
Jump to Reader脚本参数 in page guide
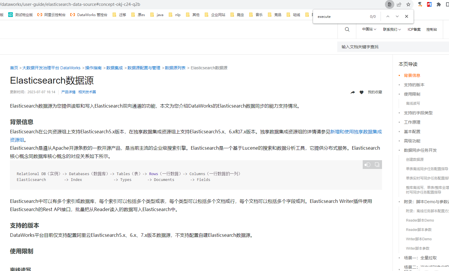coord(419,230)
